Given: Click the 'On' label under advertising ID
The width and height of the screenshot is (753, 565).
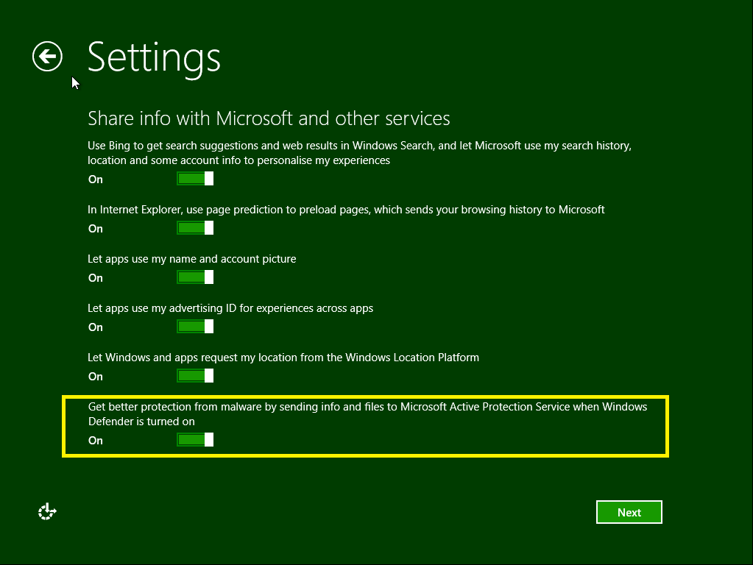Looking at the screenshot, I should (96, 327).
